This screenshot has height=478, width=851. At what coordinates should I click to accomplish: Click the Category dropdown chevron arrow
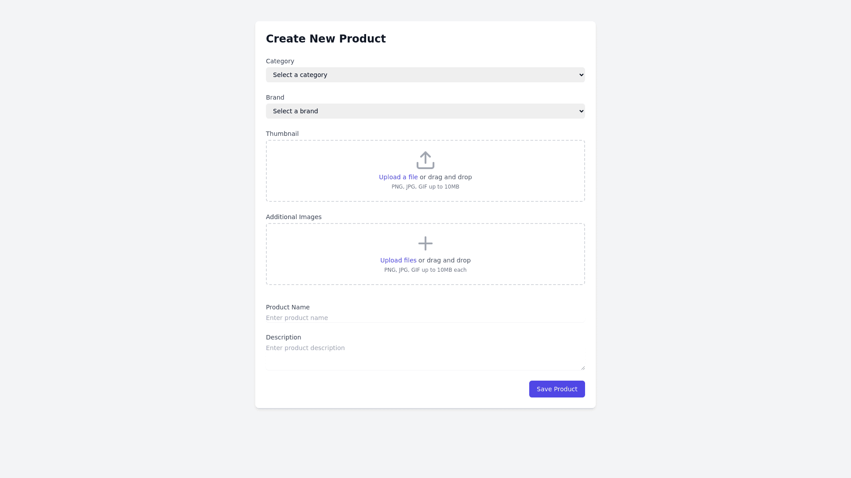pos(582,75)
